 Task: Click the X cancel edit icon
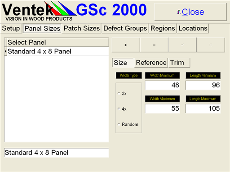coord(211,45)
